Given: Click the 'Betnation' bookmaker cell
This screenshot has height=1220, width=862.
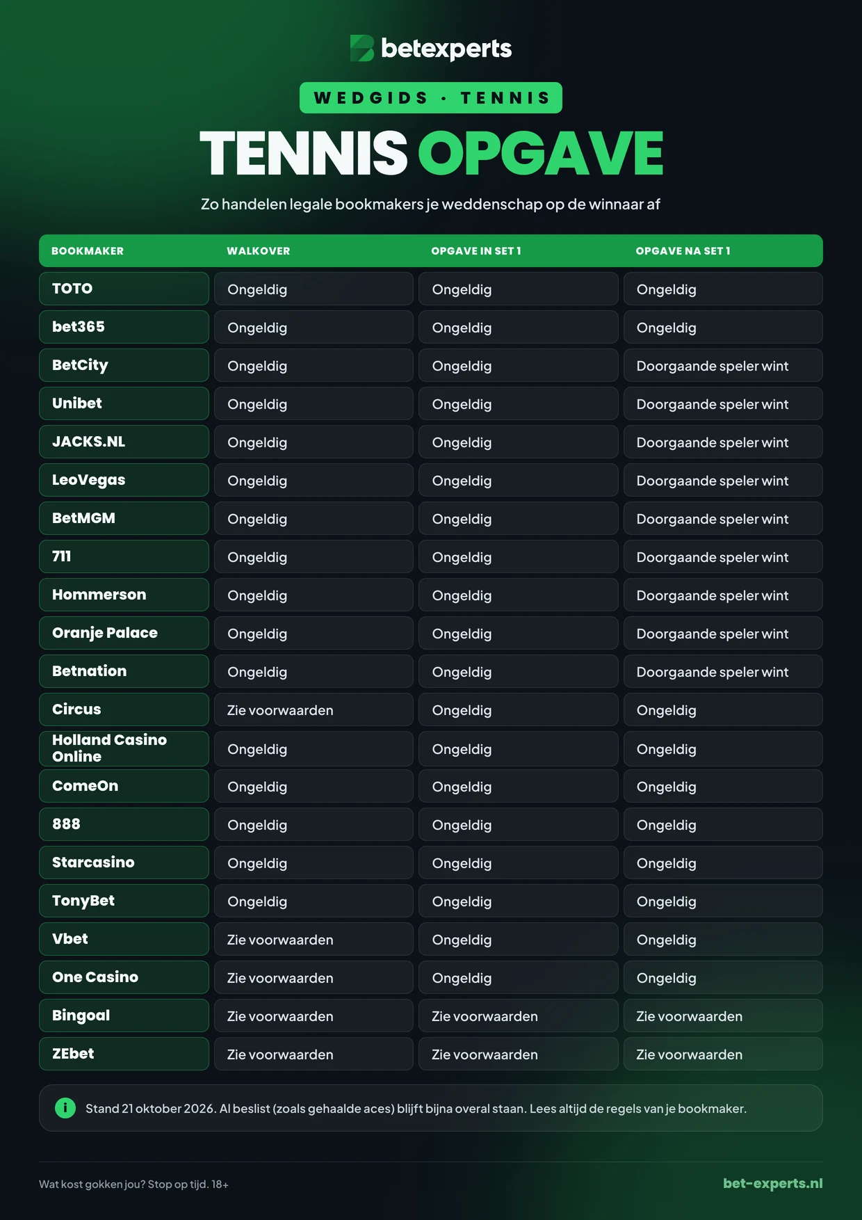Looking at the screenshot, I should point(124,671).
